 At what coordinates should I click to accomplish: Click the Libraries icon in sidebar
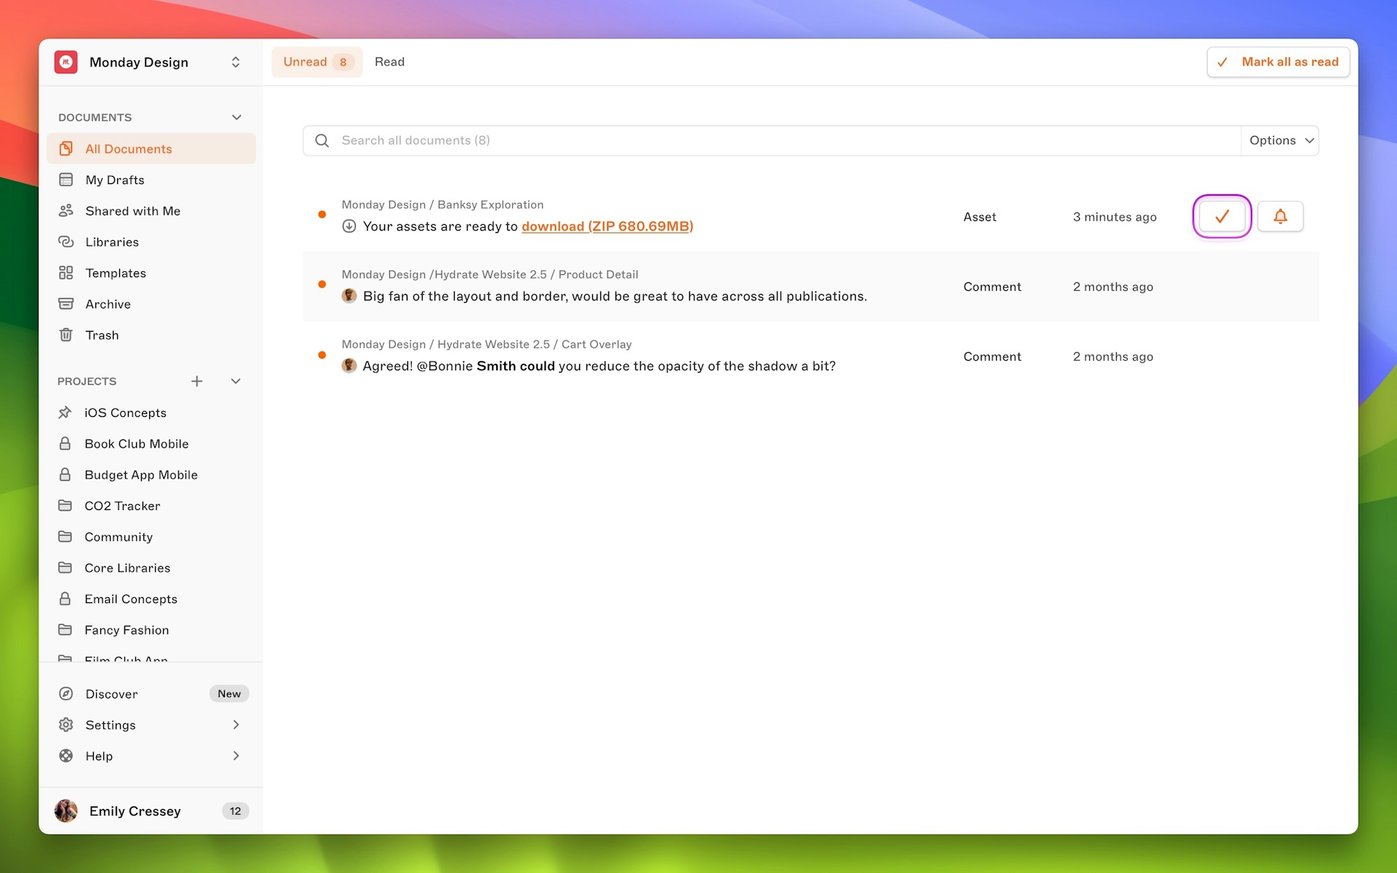(66, 242)
